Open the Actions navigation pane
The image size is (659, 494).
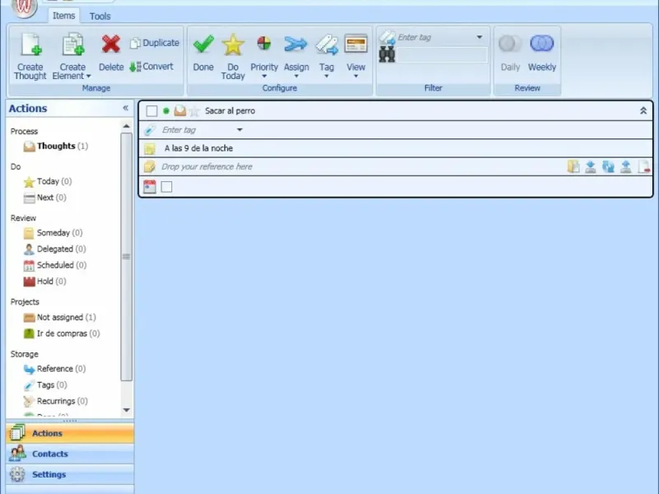(x=70, y=433)
